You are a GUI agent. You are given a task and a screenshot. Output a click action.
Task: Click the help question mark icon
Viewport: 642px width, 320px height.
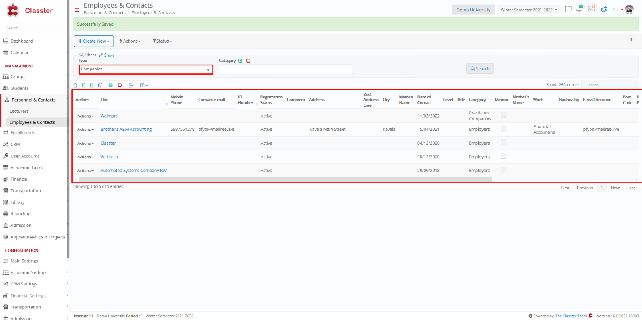point(631,40)
